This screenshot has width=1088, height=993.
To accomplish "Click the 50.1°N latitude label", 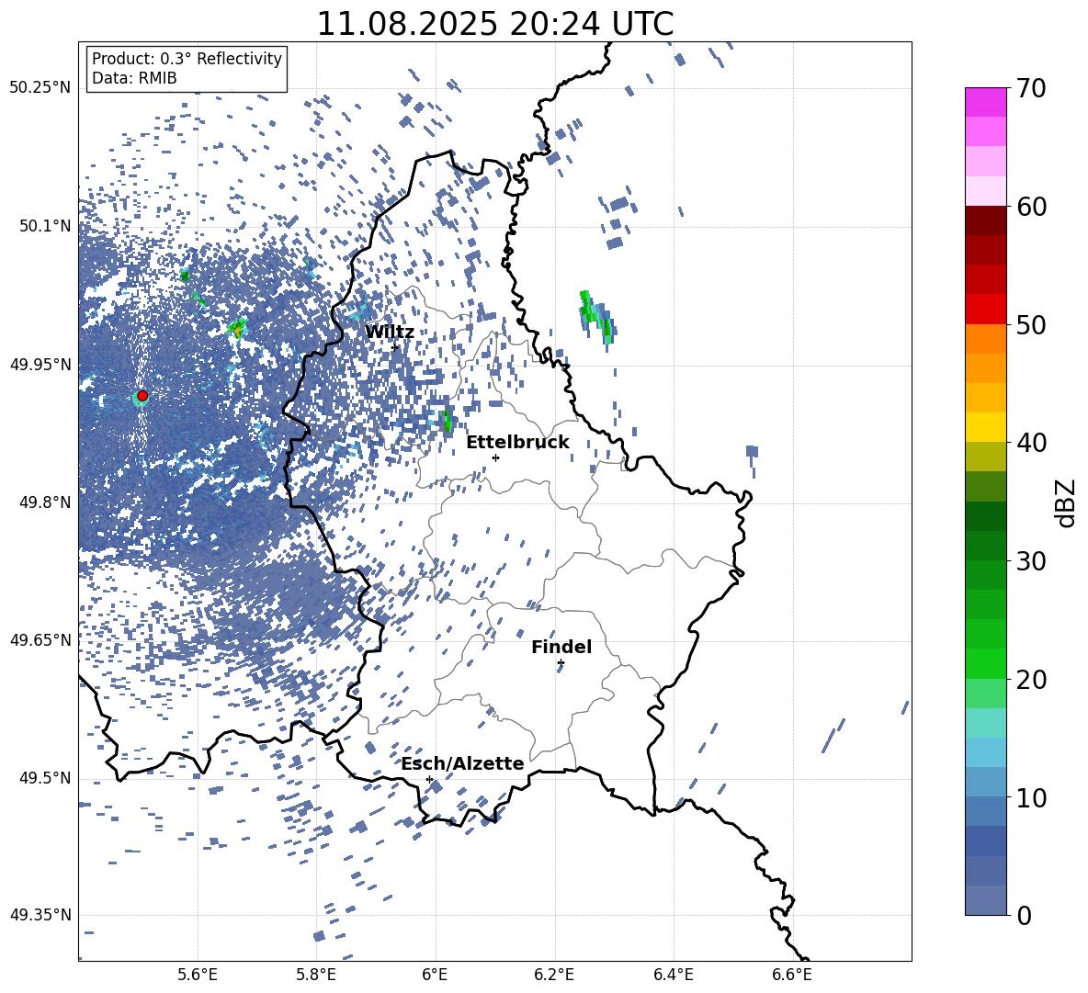I will 44,226.
